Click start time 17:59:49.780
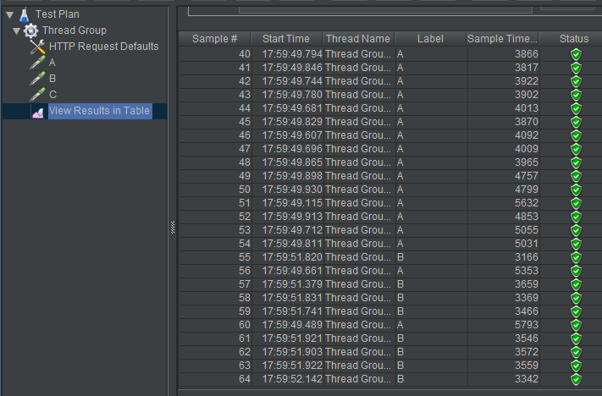Image resolution: width=602 pixels, height=396 pixels. coord(292,95)
